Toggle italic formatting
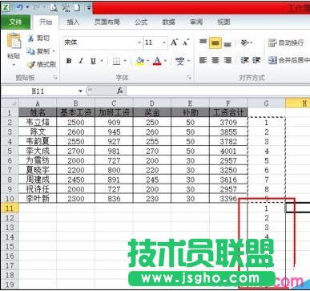 [x=81, y=61]
